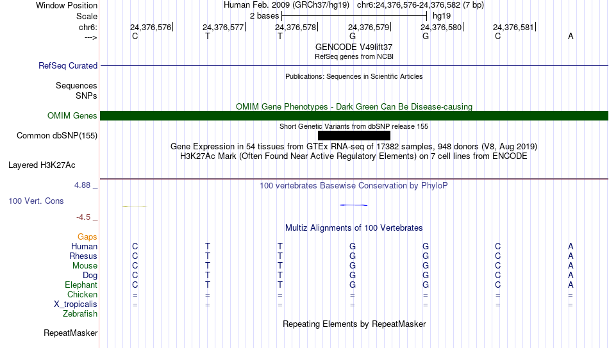Click the Elephant alignment row label
This screenshot has height=348, width=609.
coord(81,285)
